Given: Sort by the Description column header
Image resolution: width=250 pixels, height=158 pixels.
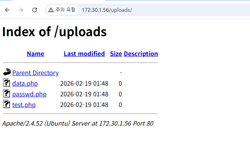Looking at the screenshot, I should pos(141,54).
